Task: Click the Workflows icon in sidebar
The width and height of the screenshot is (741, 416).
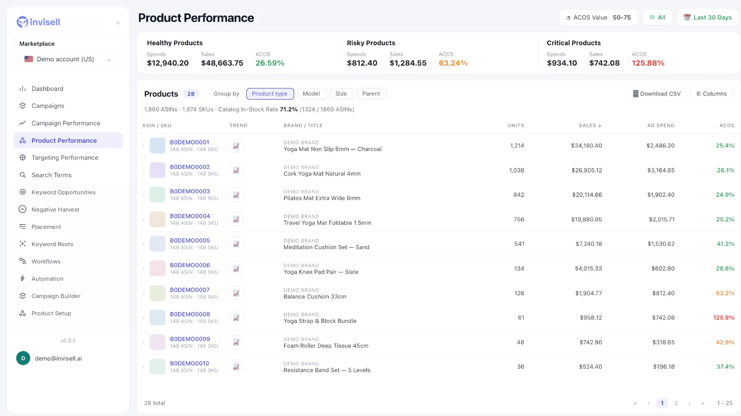Action: click(x=22, y=261)
